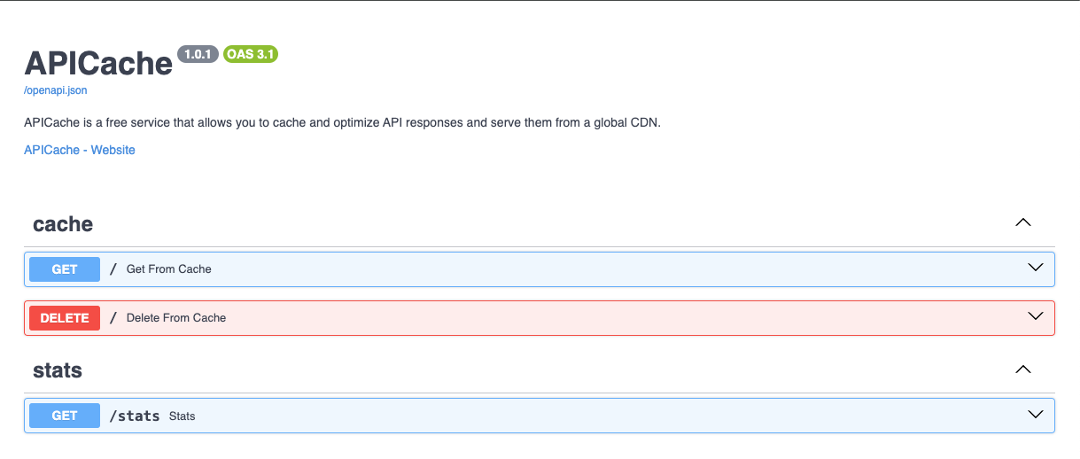This screenshot has height=459, width=1080.
Task: Click the 1.0.1 version badge
Action: coord(198,55)
